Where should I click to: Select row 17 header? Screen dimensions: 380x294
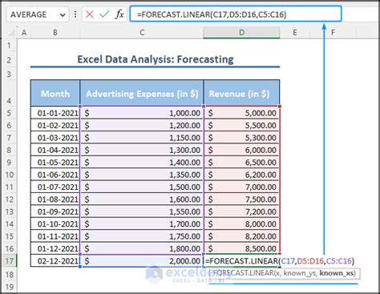[9, 261]
